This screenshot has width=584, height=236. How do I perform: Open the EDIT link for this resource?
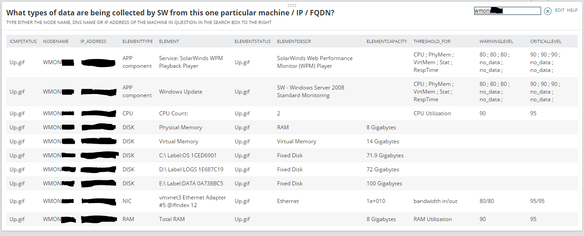click(x=560, y=10)
